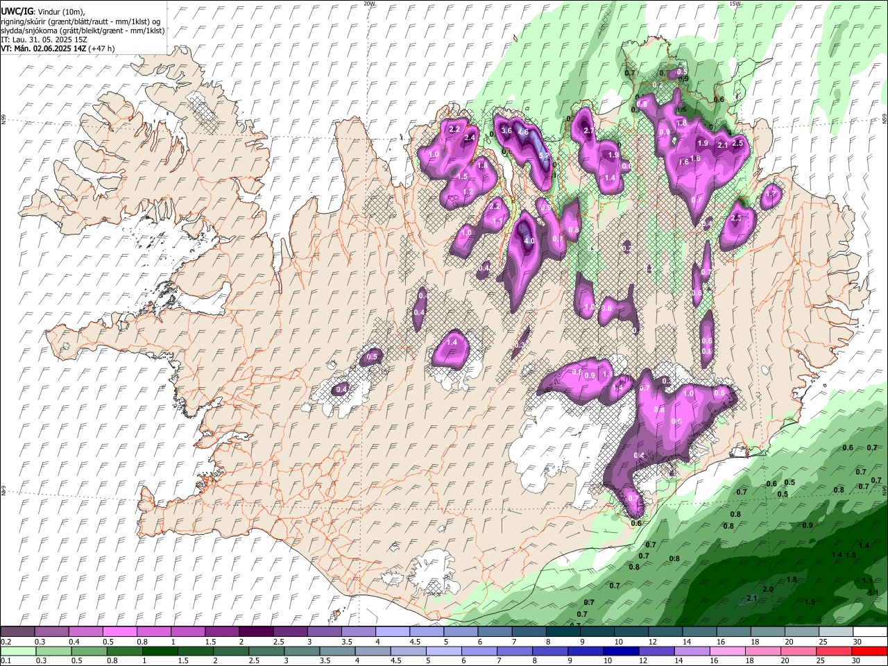Click the bright pink 0.5 mm snow-scale swatch
The width and height of the screenshot is (888, 666).
(x=119, y=631)
